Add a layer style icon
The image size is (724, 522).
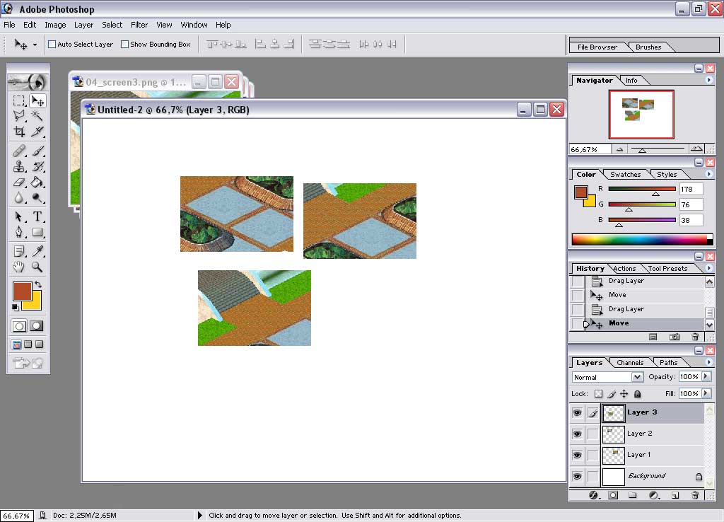[x=594, y=495]
